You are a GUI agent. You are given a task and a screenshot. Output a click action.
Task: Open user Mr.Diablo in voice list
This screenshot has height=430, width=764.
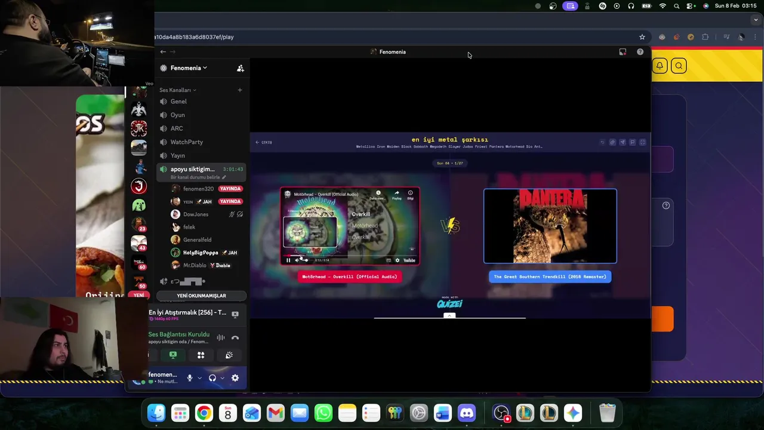click(x=195, y=265)
